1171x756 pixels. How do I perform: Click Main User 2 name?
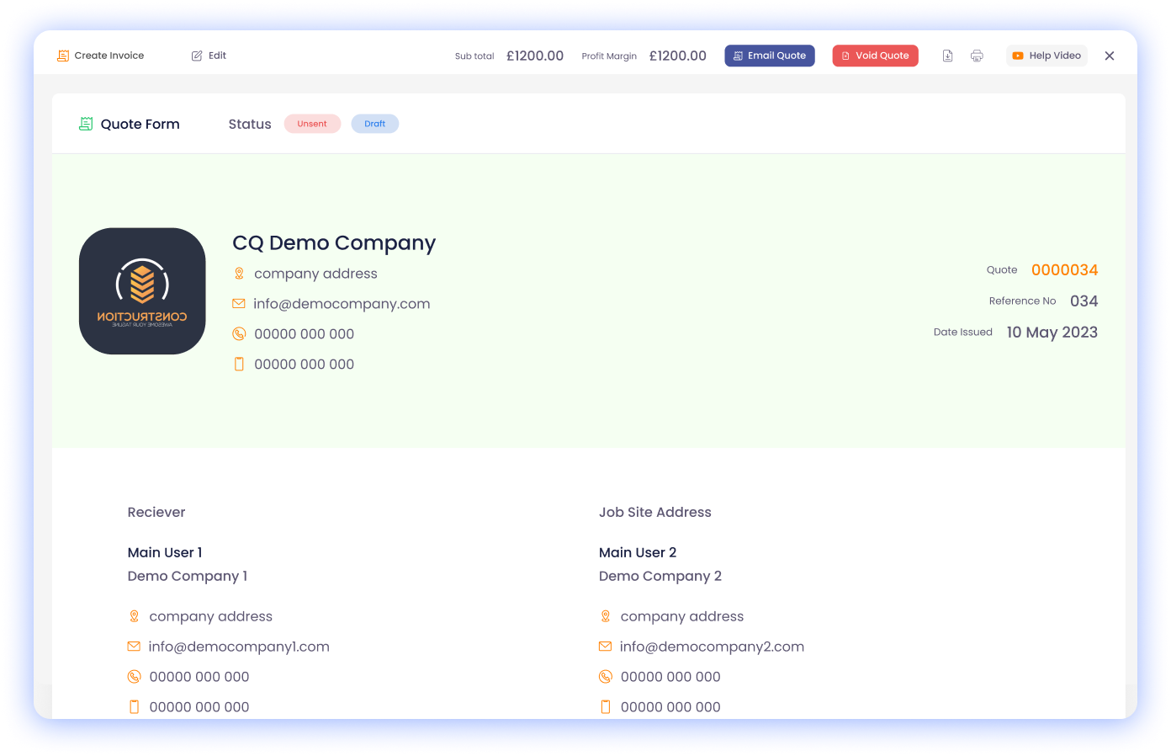coord(638,552)
